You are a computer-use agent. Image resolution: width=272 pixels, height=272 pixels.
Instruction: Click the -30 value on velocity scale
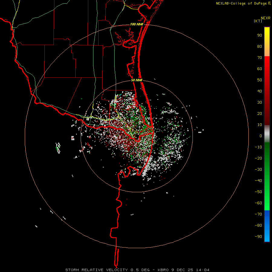(x=258, y=170)
